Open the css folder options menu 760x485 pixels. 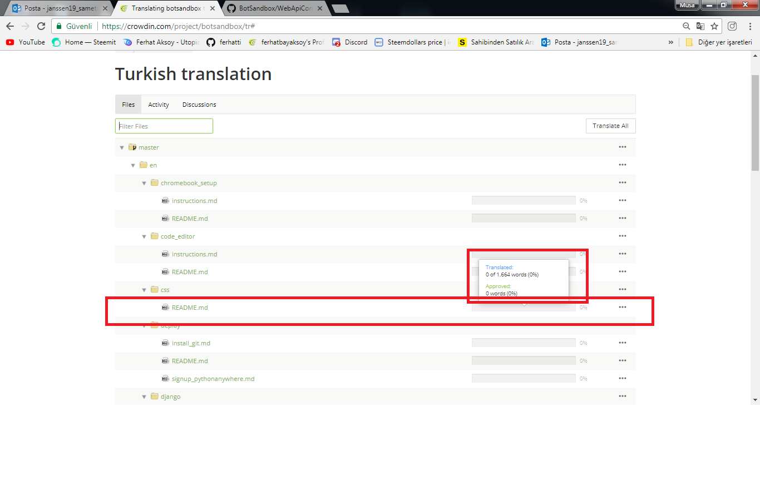point(623,289)
